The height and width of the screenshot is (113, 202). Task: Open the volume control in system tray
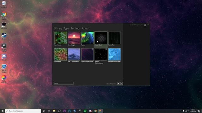click(x=188, y=111)
